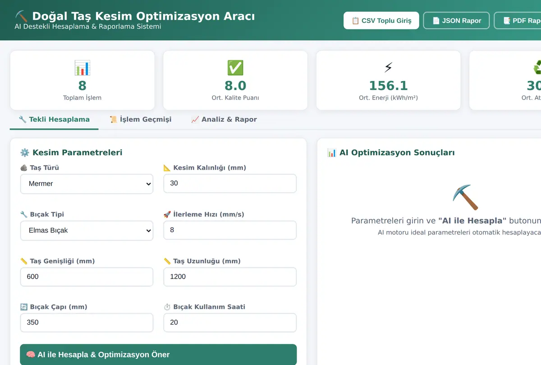Click the recycle icon on the cut-off stat card
The width and height of the screenshot is (541, 365).
click(x=537, y=68)
